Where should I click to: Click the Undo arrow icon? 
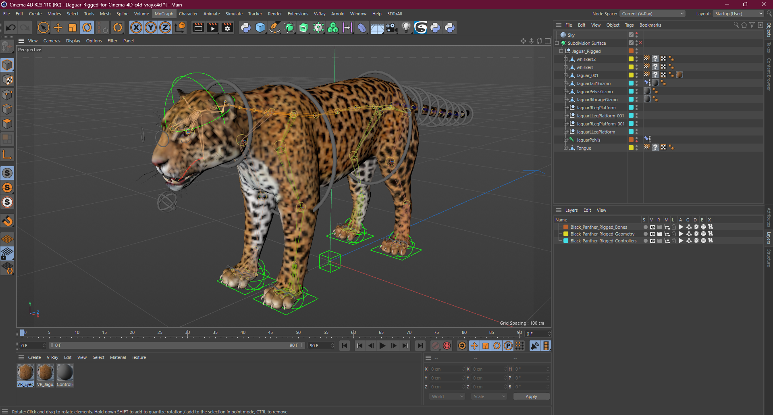[x=11, y=27]
